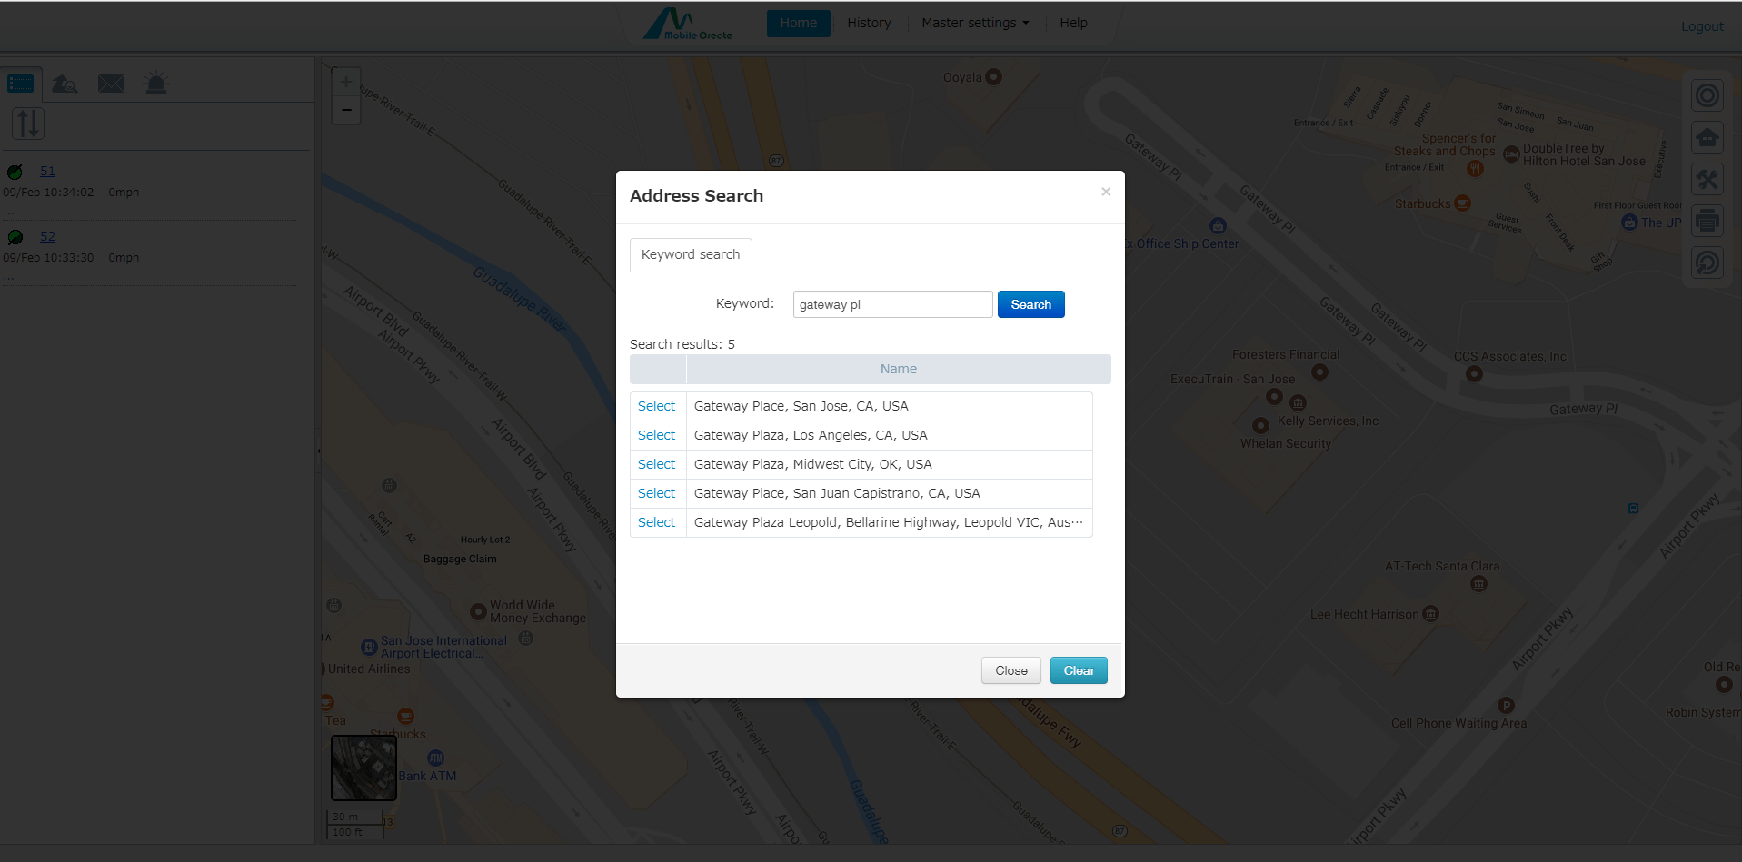Open the home icon on right toolbar

point(1707,137)
